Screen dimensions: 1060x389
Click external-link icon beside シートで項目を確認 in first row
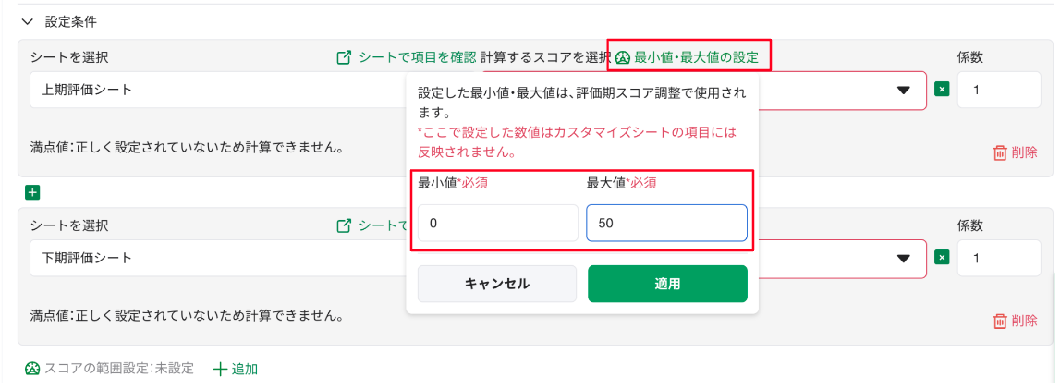(x=344, y=57)
